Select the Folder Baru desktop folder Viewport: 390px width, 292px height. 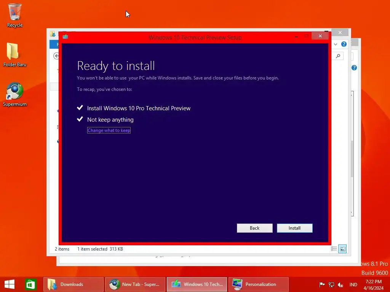[x=15, y=55]
